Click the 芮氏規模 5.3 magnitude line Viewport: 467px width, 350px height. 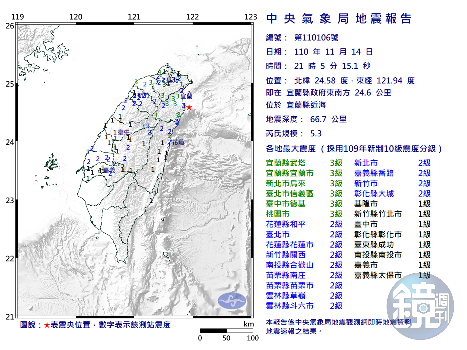294,134
